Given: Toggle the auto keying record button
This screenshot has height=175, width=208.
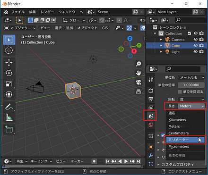Looking at the screenshot, I should [94, 161].
